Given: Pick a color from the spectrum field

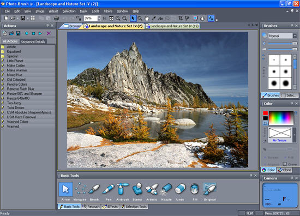Looking at the screenshot, I should coord(281,118).
